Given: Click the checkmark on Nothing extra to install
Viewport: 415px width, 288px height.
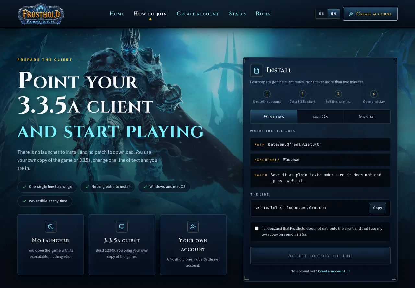Looking at the screenshot, I should 87,187.
